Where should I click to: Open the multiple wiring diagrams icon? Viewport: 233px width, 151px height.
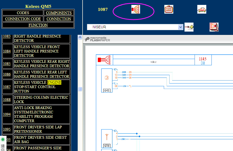pos(214,27)
